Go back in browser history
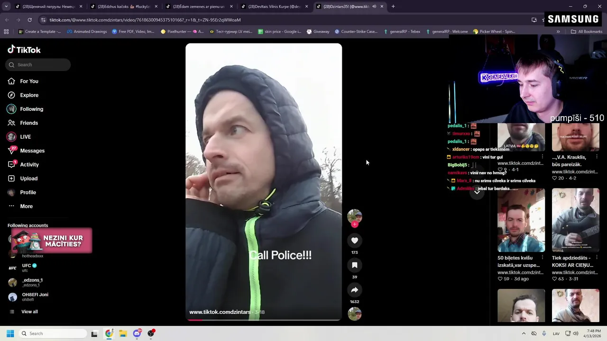607x341 pixels. (x=7, y=20)
